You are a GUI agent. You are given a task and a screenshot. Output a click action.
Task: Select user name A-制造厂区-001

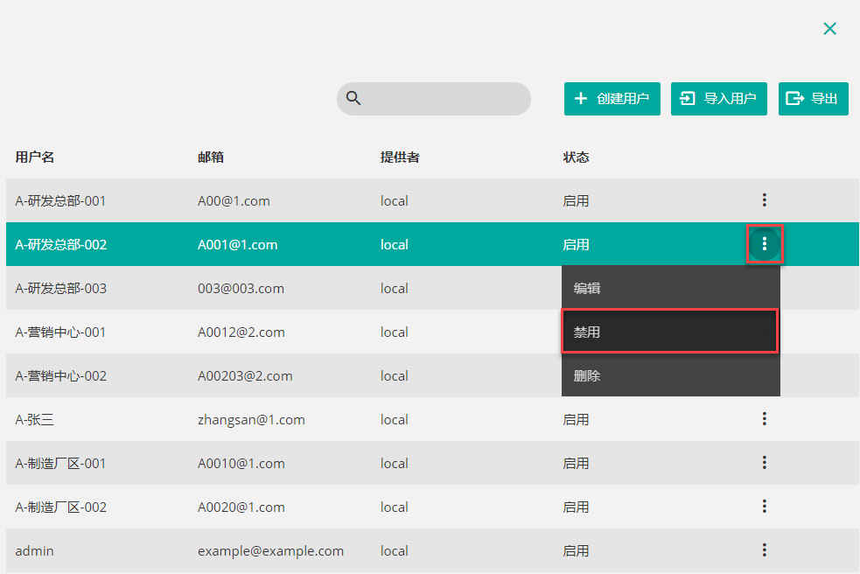point(60,464)
